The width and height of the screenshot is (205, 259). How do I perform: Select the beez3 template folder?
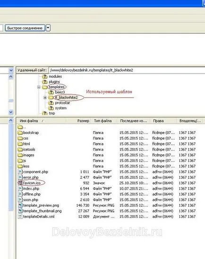click(57, 92)
